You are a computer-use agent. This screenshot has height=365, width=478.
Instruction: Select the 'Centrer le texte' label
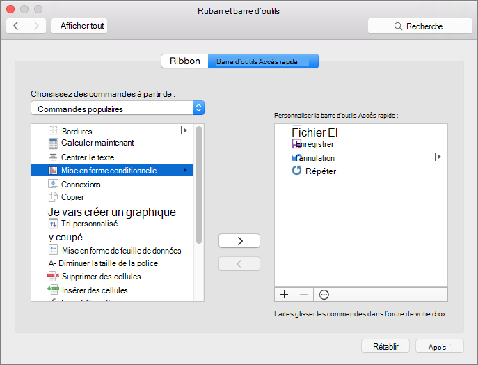click(x=88, y=157)
